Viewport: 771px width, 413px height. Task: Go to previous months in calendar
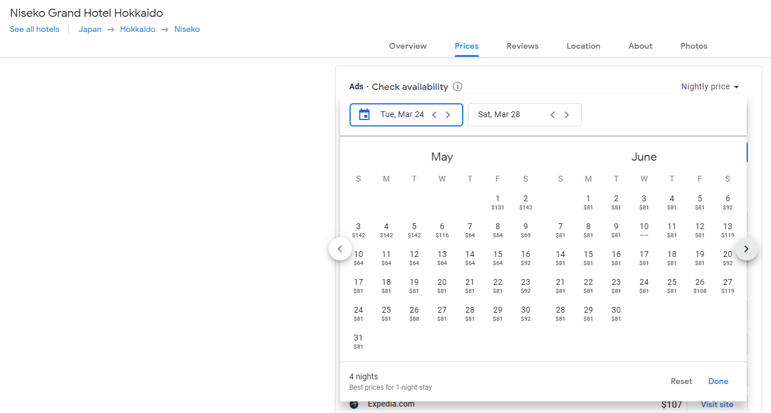point(340,249)
